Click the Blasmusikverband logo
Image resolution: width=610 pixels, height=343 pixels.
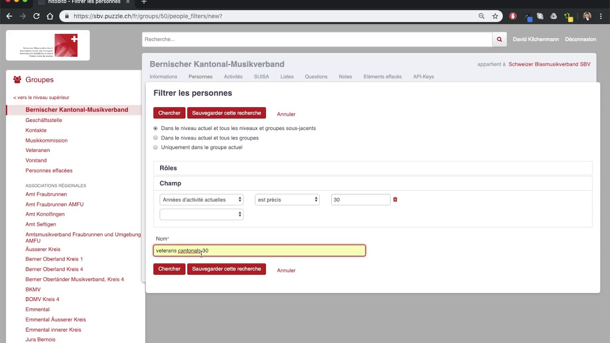[x=48, y=45]
